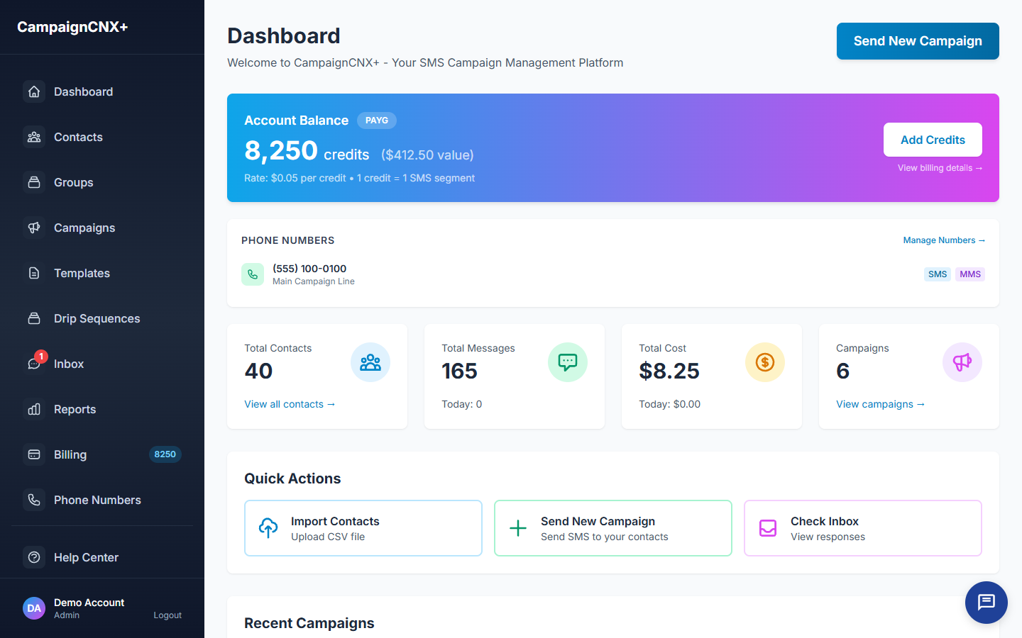Click the Send New Campaign quick action card
The image size is (1022, 638).
[x=613, y=528]
